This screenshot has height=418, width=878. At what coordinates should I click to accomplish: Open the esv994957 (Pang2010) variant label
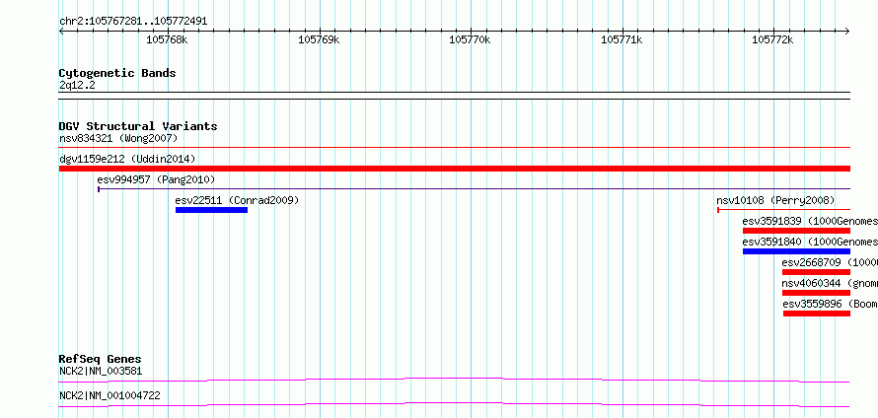coord(156,179)
